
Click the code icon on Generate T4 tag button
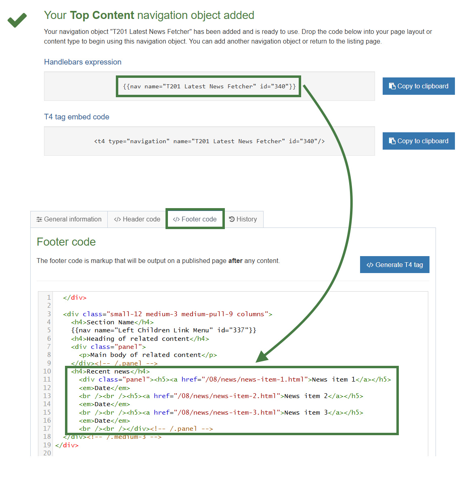click(370, 265)
